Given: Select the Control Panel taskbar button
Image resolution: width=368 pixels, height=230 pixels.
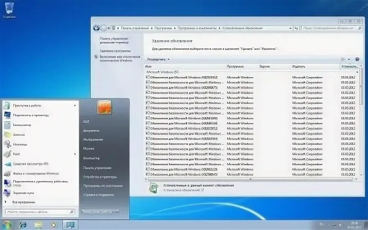Looking at the screenshot, I should (x=70, y=225).
